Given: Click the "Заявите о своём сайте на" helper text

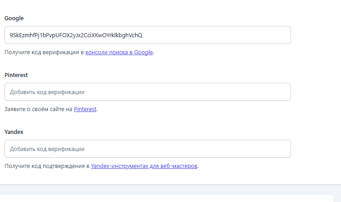Looking at the screenshot, I should click(38, 109).
